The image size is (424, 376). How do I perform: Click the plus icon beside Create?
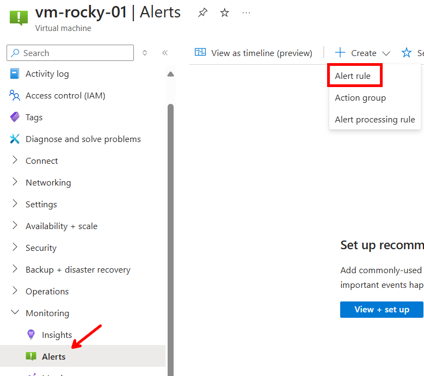[340, 52]
